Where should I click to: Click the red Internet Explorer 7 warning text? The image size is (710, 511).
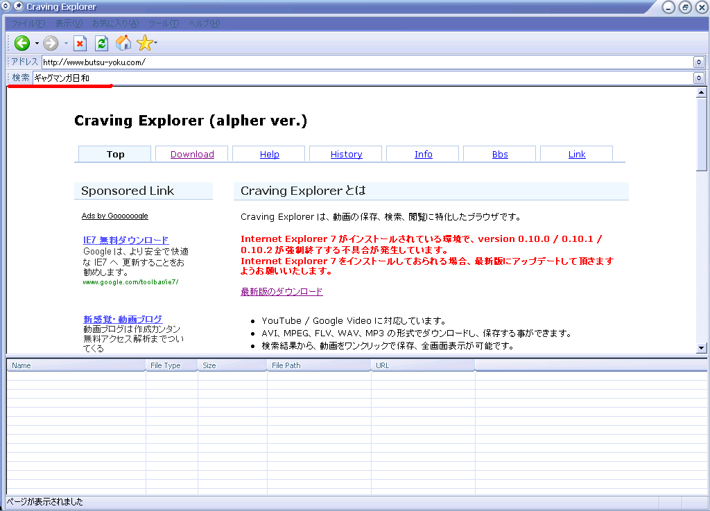tap(427, 255)
